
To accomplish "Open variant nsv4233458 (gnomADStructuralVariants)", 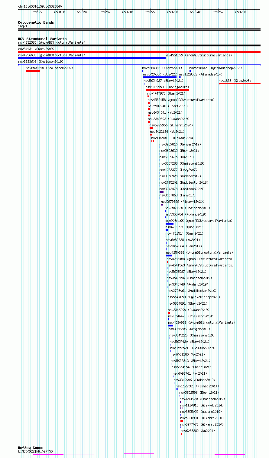I will [x=200, y=259].
